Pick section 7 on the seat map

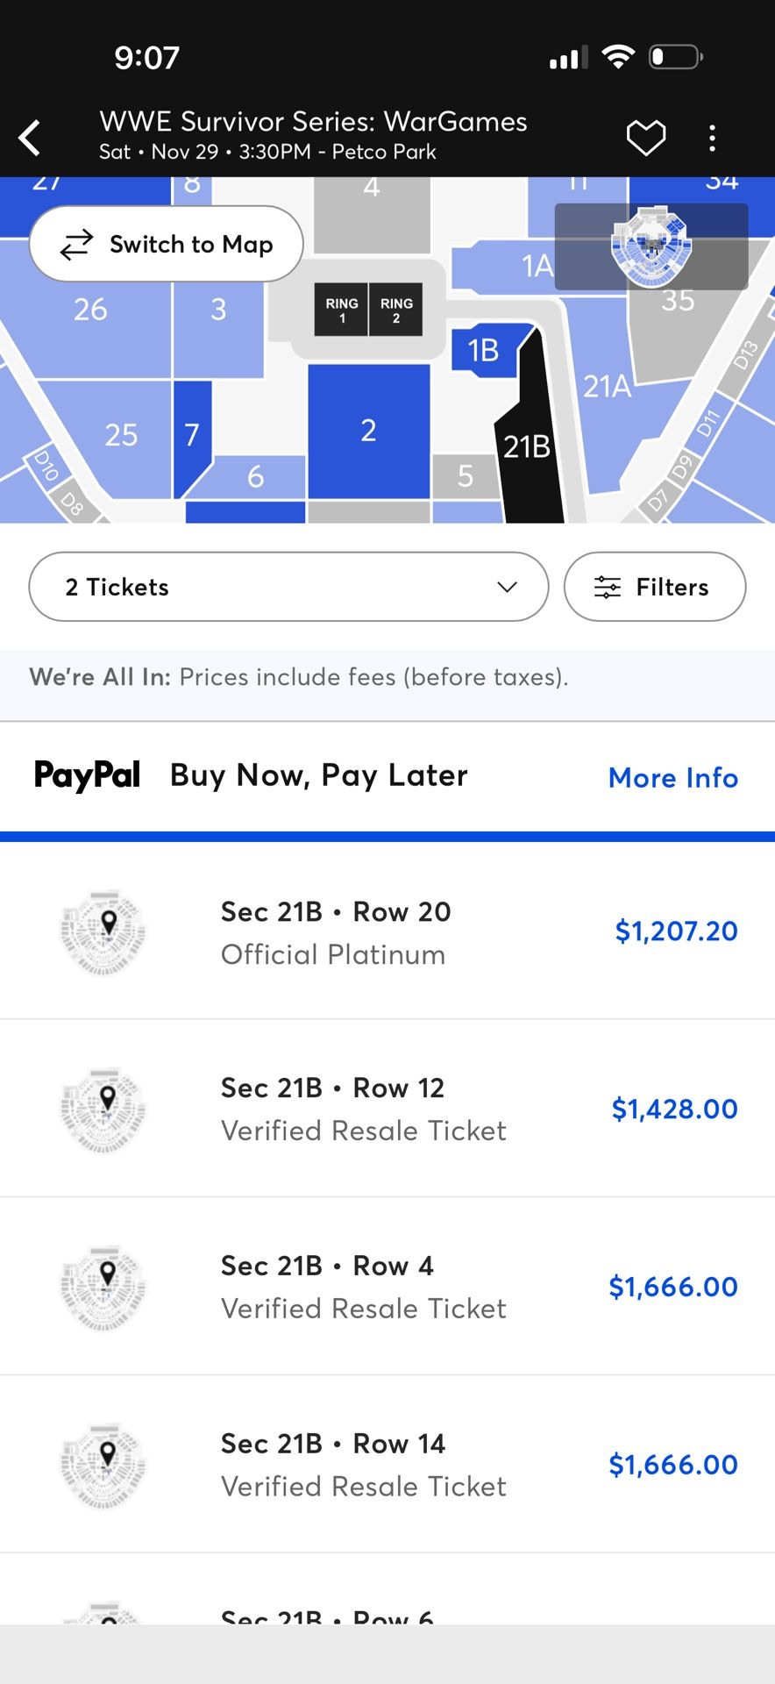coord(191,435)
